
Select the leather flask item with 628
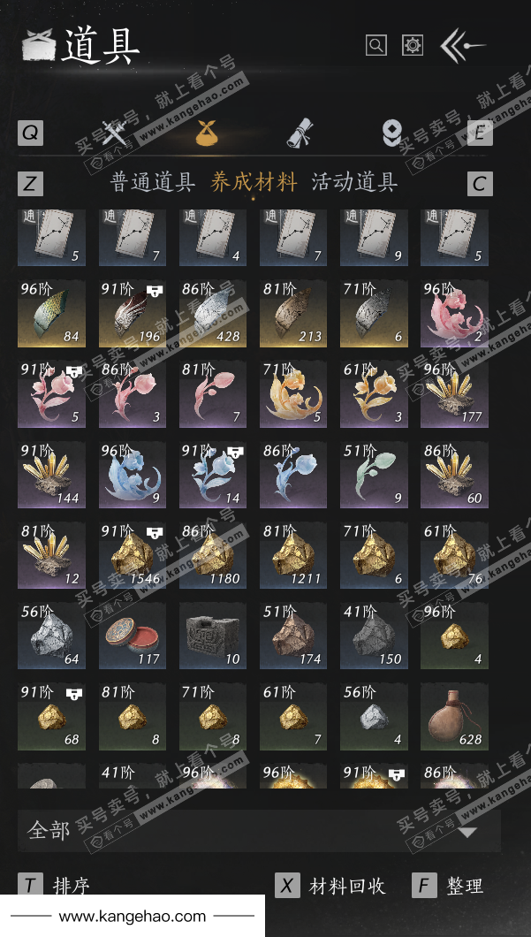point(454,717)
